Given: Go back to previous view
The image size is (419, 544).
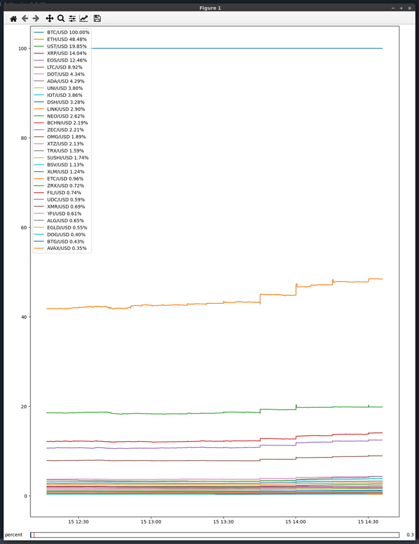Looking at the screenshot, I should tap(24, 19).
